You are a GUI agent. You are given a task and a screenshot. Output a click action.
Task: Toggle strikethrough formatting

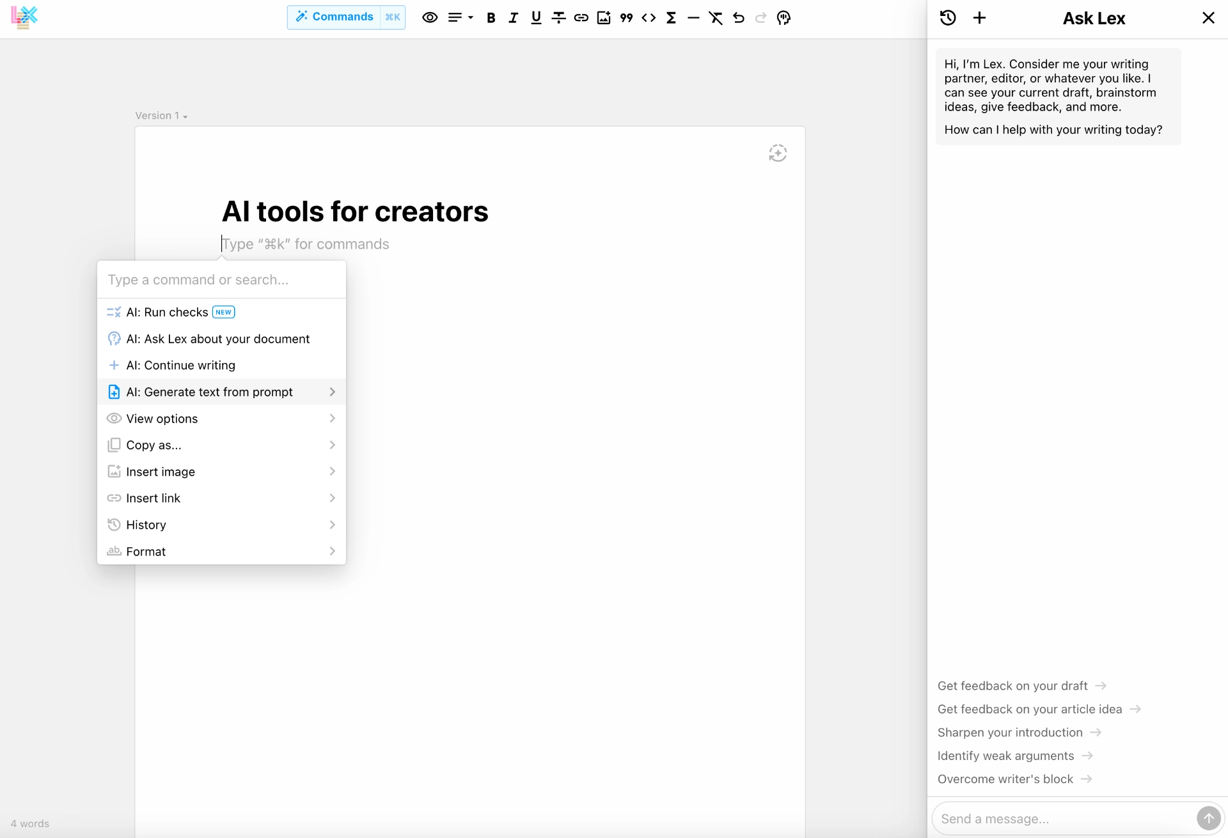click(558, 17)
